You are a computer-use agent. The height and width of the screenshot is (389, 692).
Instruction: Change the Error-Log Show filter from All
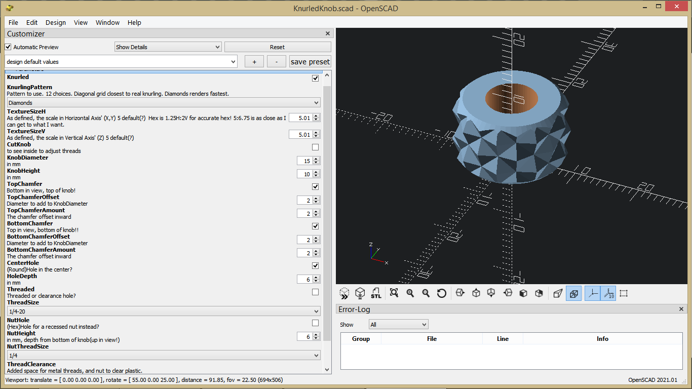pos(398,324)
